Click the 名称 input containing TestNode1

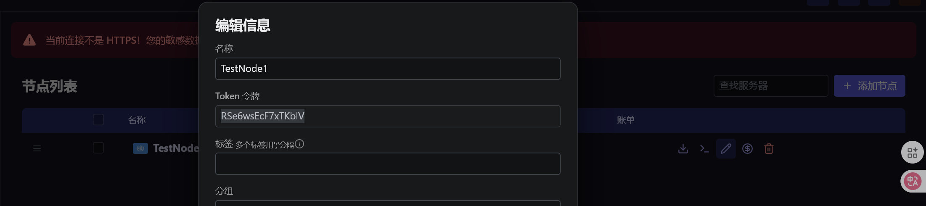tap(387, 69)
